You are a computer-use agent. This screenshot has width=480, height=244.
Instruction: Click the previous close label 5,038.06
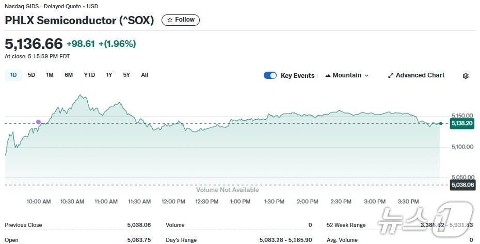(462, 184)
